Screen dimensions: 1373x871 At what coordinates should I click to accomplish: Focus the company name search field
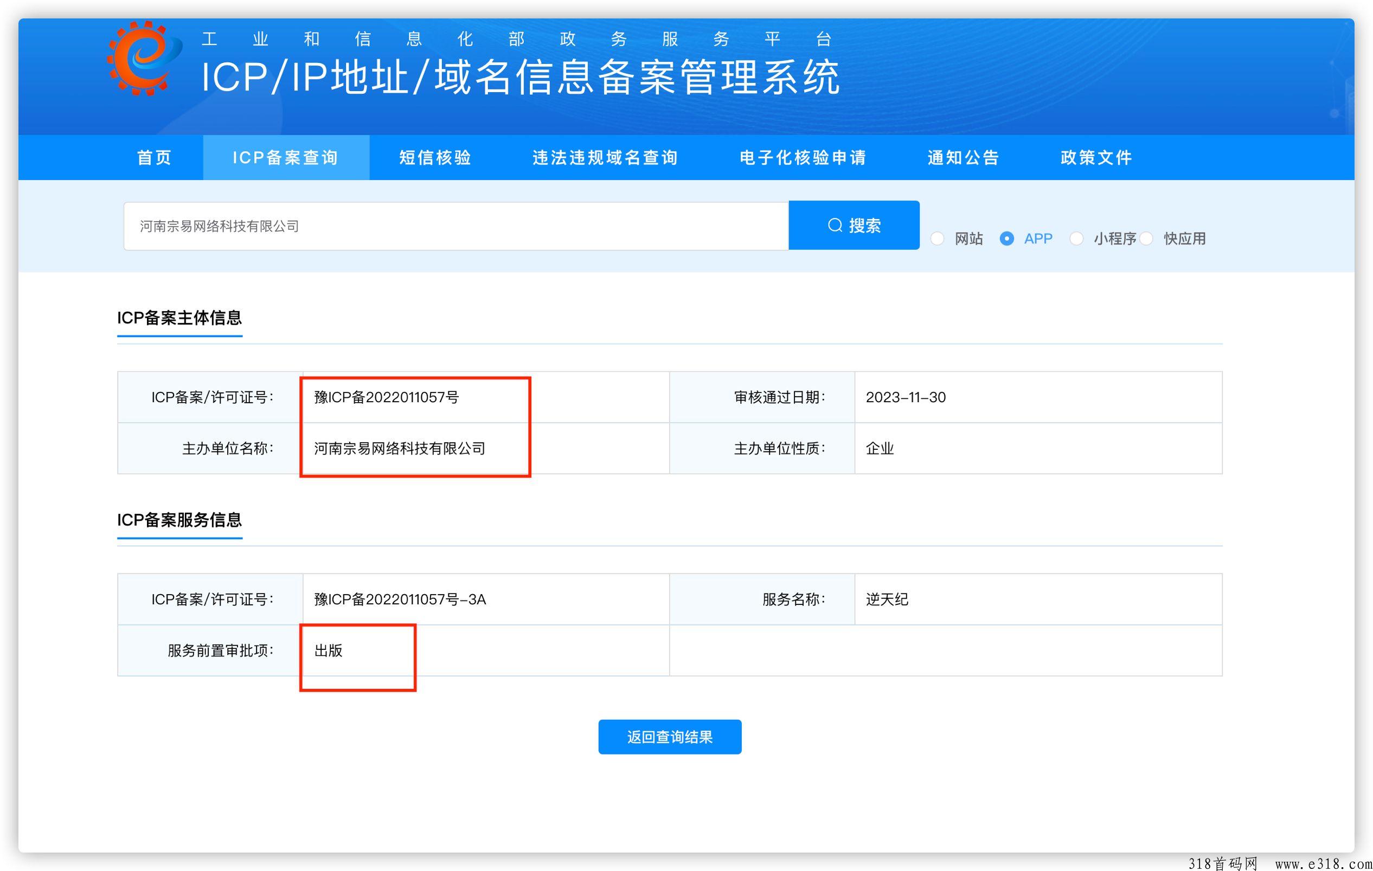pos(456,225)
